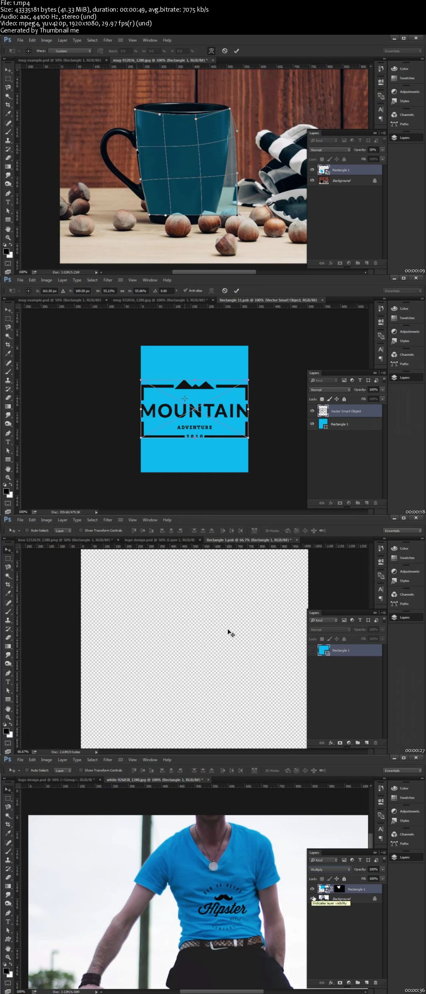Open Styles panel in Mountain logo frame

pos(404,341)
